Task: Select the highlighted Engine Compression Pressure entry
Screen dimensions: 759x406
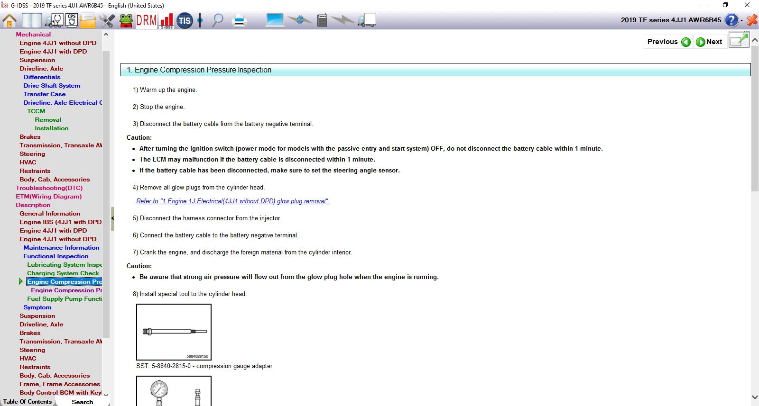Action: pyautogui.click(x=64, y=281)
